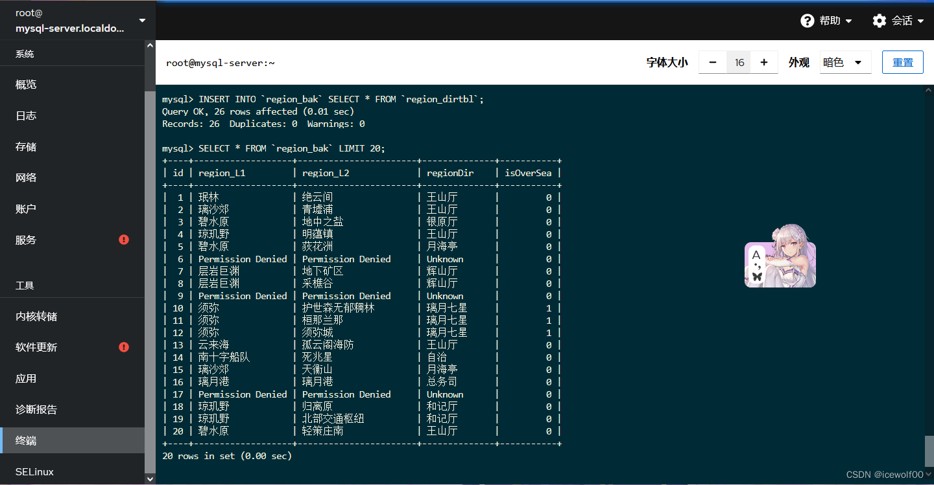Expand the root@mysql-server host selector
Image resolution: width=934 pixels, height=485 pixels.
click(78, 20)
